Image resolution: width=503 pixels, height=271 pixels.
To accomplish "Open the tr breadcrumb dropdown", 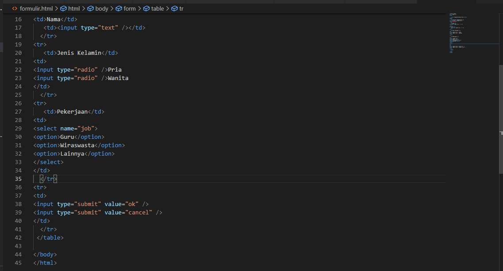I will (181, 8).
